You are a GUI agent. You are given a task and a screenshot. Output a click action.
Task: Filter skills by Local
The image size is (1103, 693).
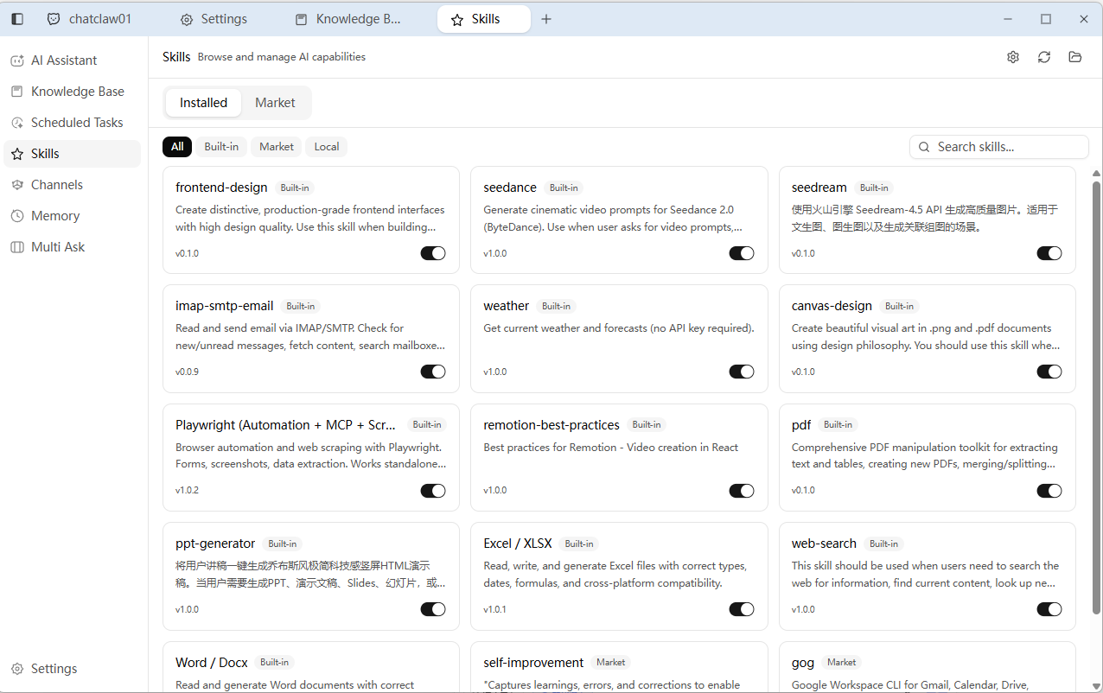pos(327,147)
